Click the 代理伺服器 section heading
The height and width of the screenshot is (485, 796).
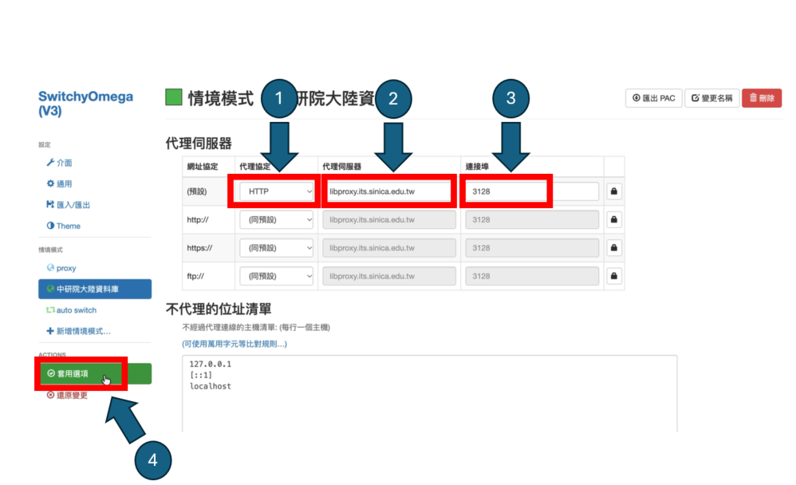point(199,144)
